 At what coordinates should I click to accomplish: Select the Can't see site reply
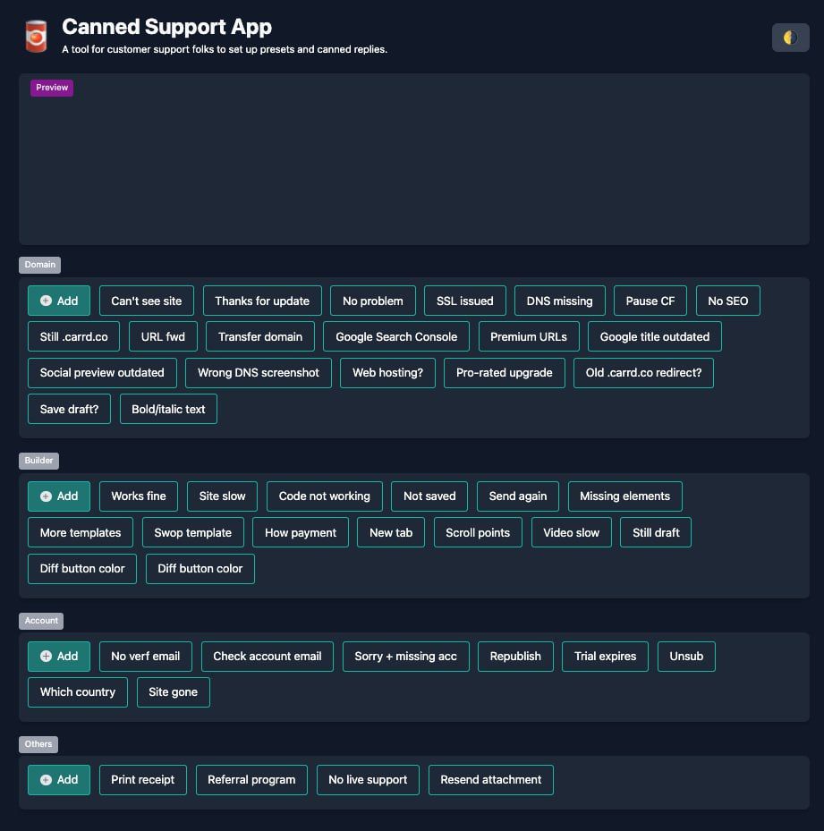coord(147,301)
